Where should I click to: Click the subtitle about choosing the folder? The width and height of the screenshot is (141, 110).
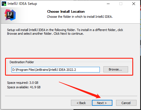(x=80, y=17)
